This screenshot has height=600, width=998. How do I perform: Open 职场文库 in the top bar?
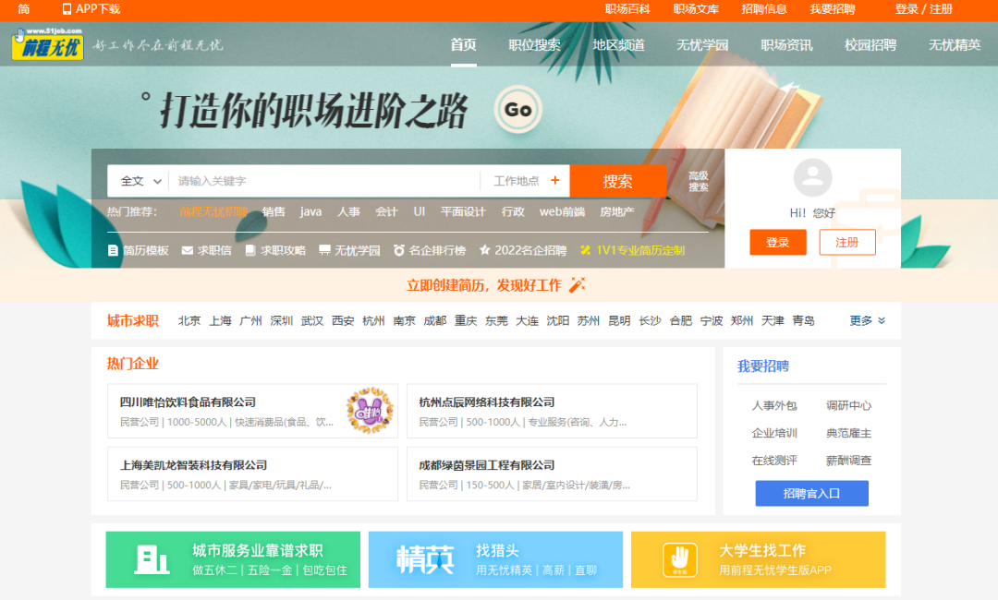coord(697,9)
